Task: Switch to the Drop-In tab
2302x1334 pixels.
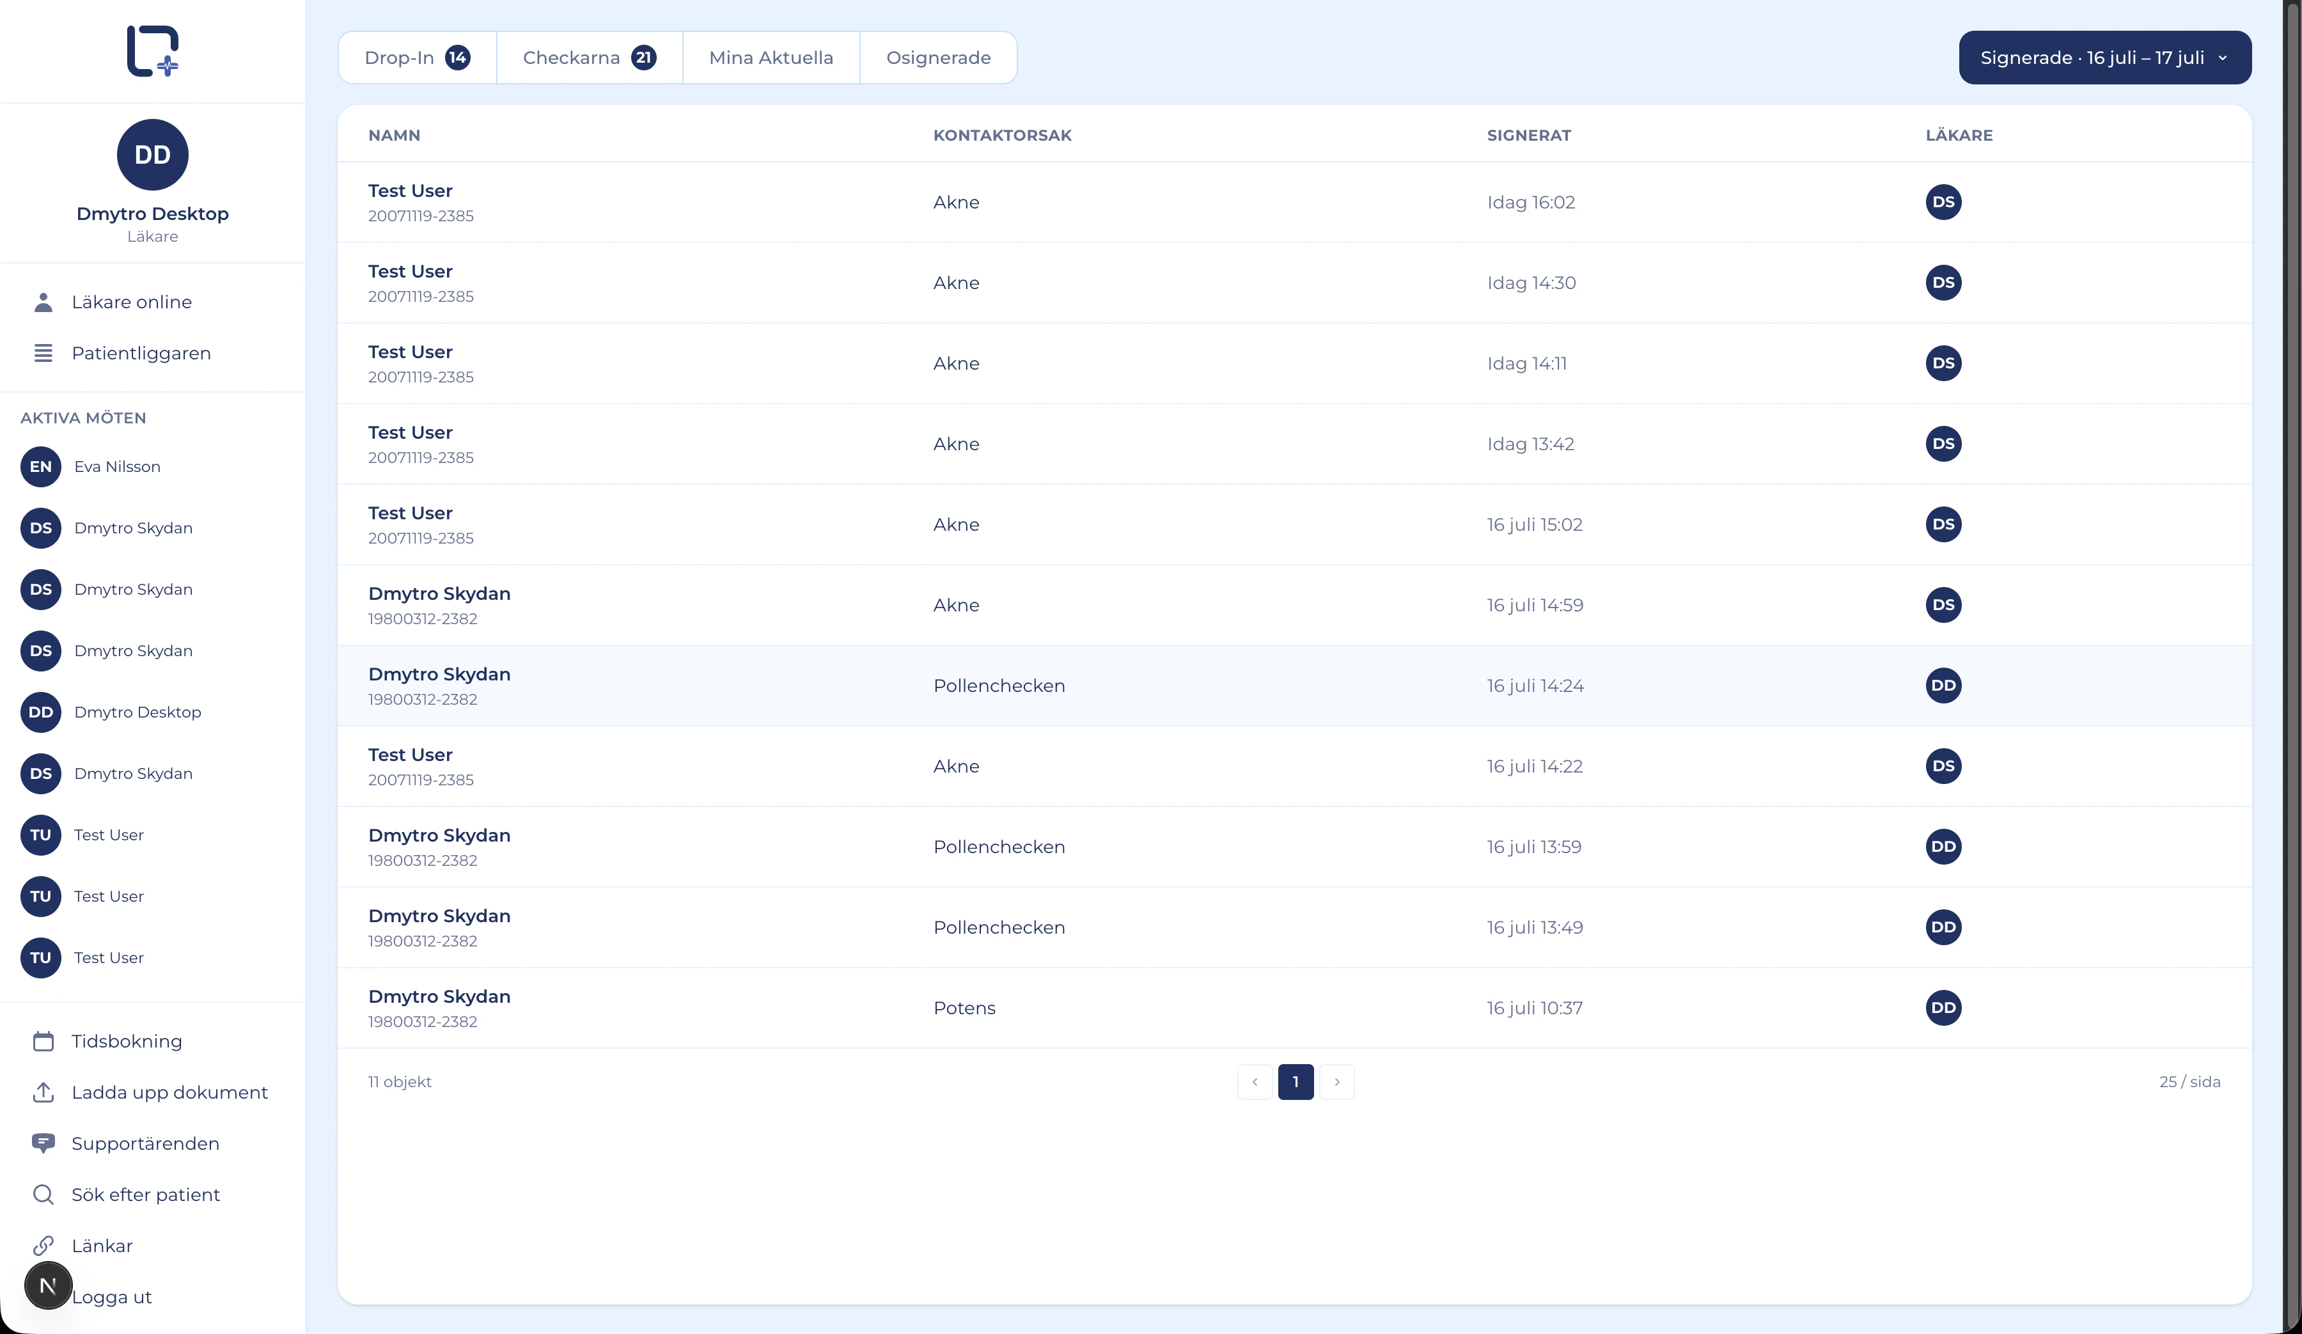Action: pyautogui.click(x=418, y=58)
